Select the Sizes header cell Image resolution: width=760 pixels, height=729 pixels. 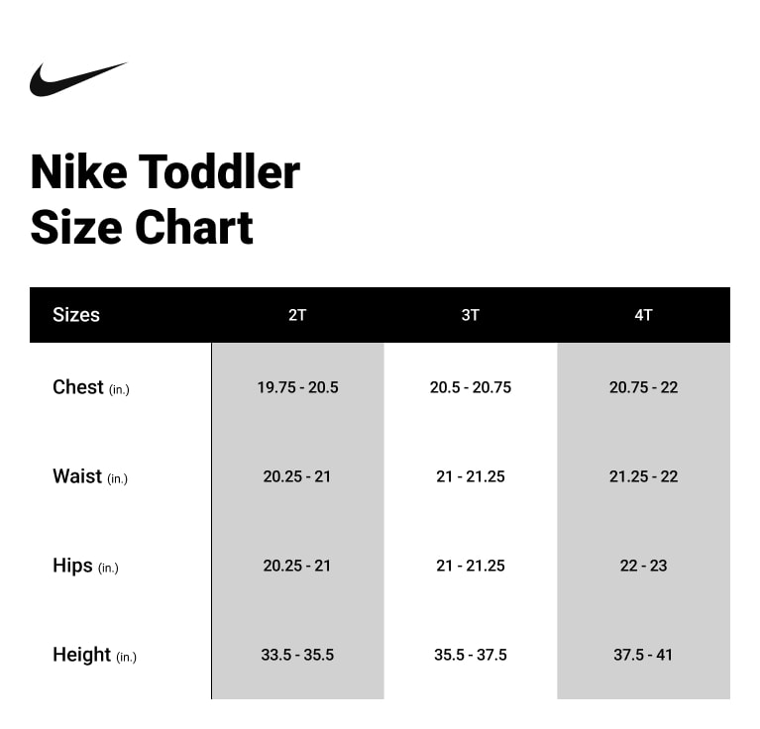point(76,315)
